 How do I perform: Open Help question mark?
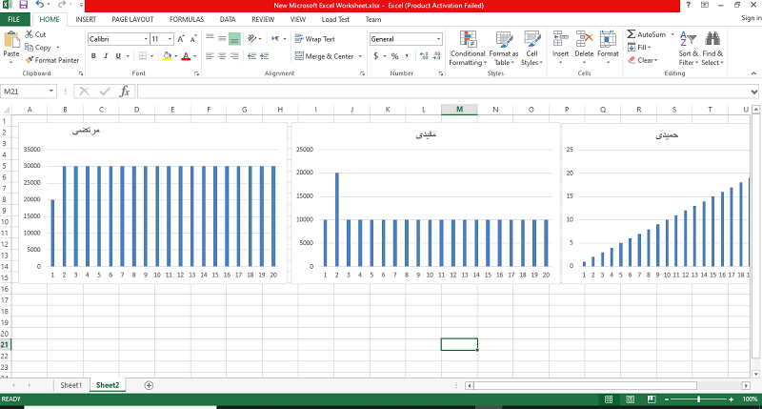pyautogui.click(x=688, y=5)
